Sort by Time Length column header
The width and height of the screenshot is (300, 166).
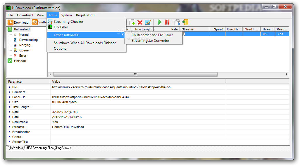[x=142, y=29]
